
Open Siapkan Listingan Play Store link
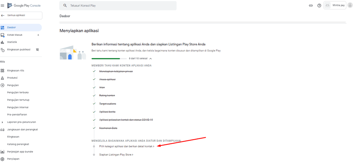click(116, 155)
